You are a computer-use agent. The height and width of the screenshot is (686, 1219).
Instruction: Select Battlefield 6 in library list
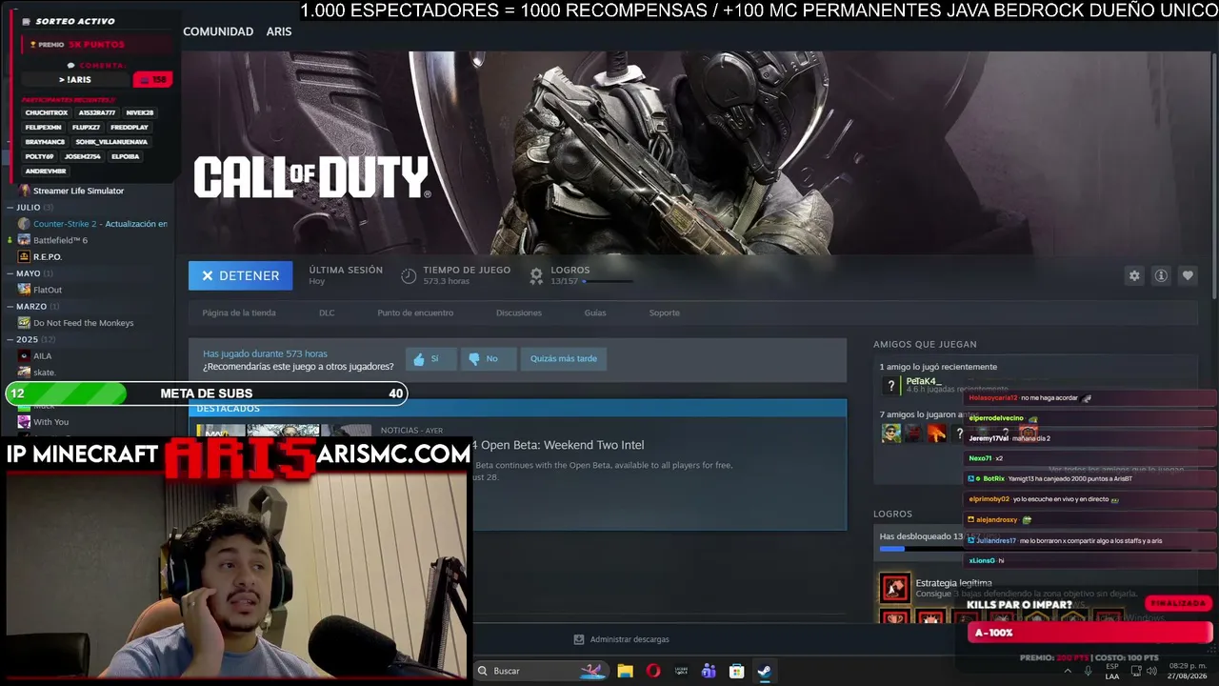pyautogui.click(x=60, y=240)
